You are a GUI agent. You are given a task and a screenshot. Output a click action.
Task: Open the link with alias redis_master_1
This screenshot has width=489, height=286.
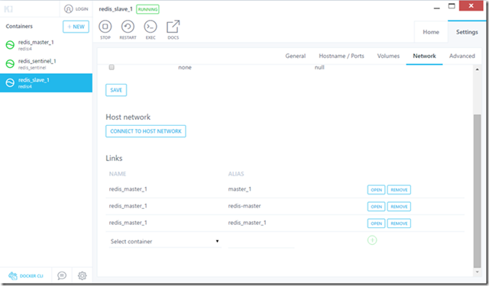(x=376, y=223)
